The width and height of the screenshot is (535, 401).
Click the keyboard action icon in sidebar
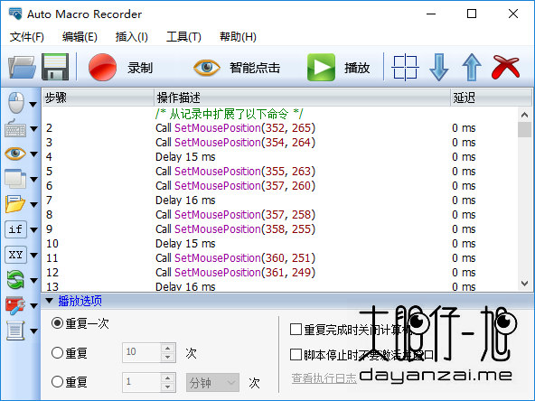15,128
